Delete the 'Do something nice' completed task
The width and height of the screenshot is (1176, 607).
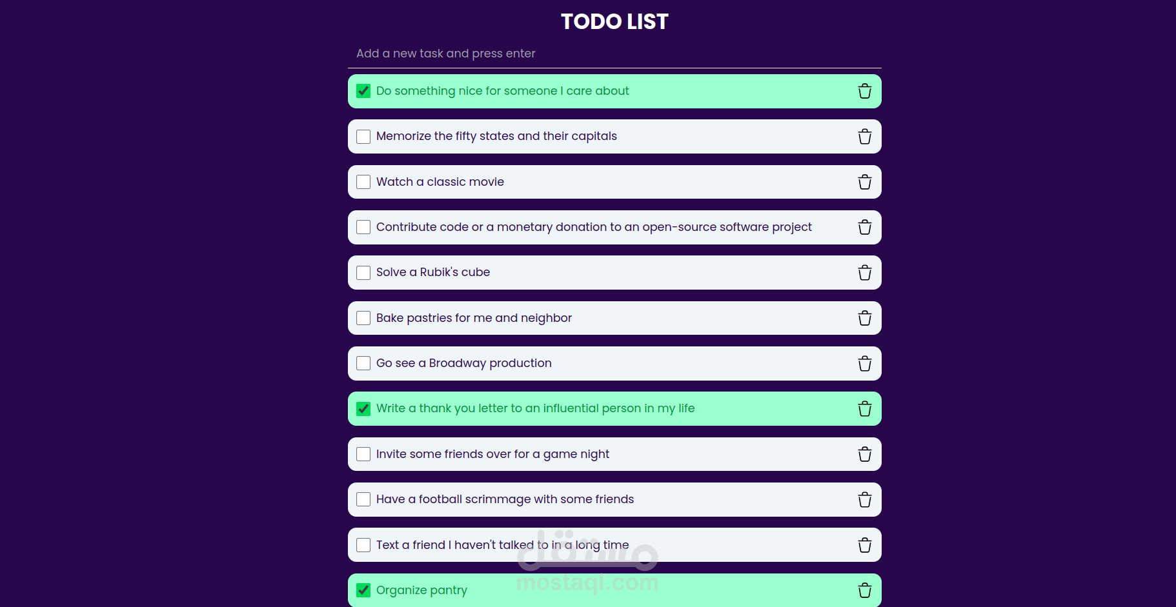tap(865, 91)
